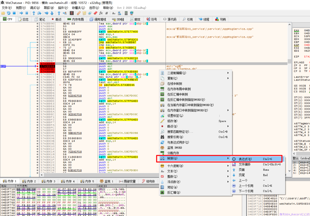Viewport: 310px width, 216px height.
Task: Expand the 整数(I) submenu
Action: [195, 176]
